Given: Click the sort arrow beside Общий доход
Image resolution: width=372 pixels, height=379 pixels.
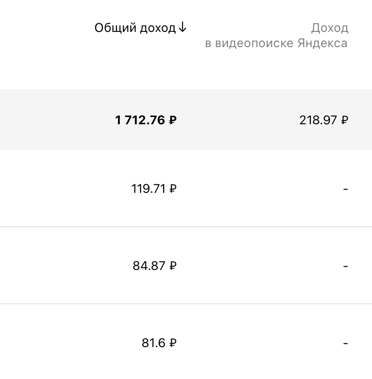Looking at the screenshot, I should tap(182, 27).
